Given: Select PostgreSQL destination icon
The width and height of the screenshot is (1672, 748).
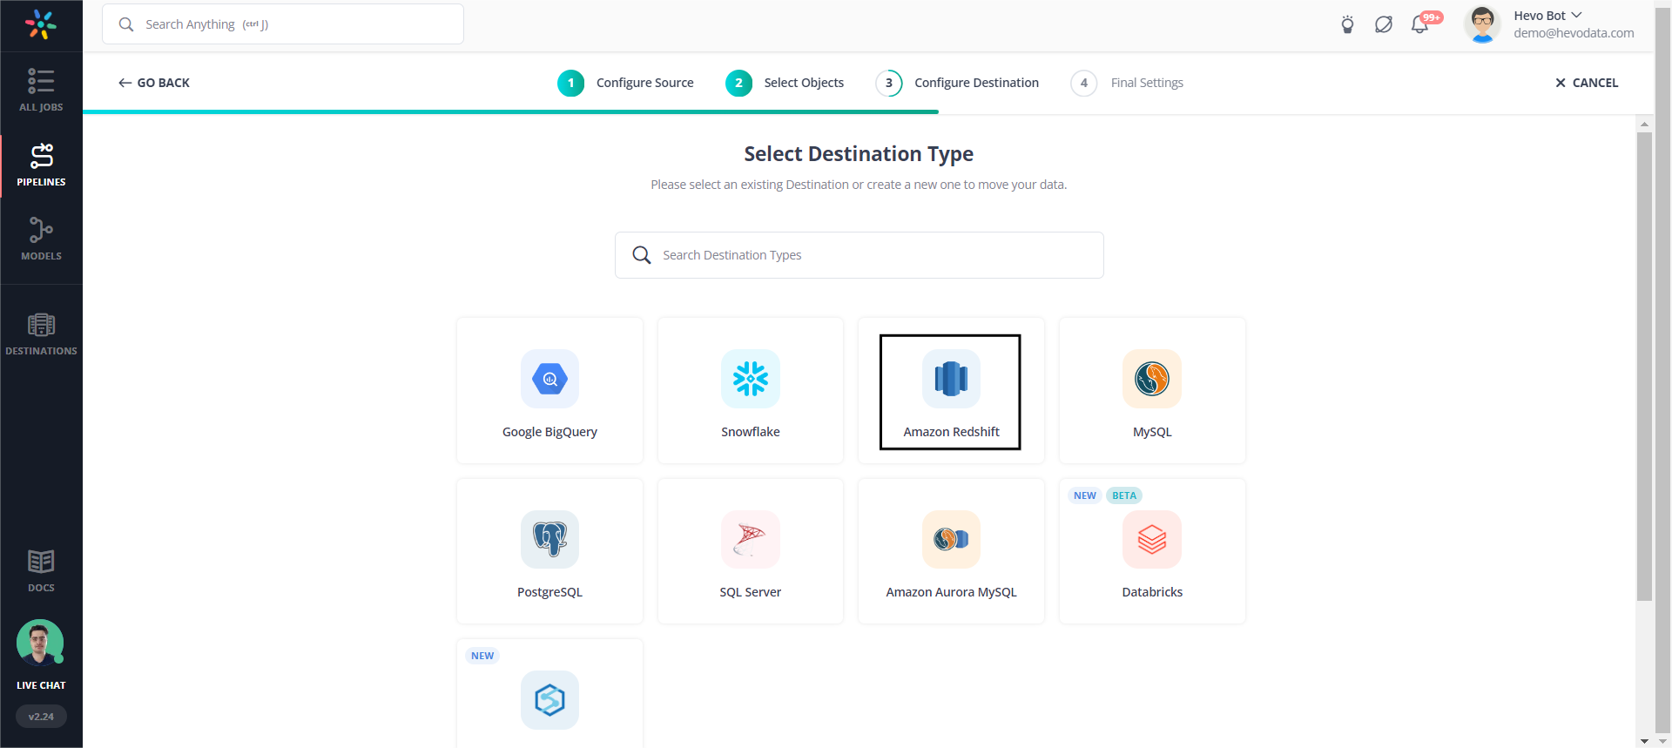Looking at the screenshot, I should 549,539.
